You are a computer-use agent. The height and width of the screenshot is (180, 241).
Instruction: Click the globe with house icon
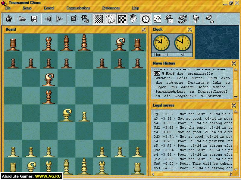point(210,19)
